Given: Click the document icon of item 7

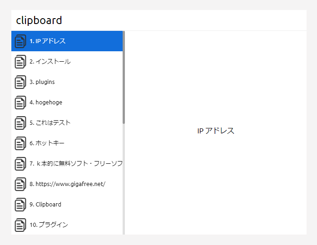Looking at the screenshot, I should [x=20, y=164].
